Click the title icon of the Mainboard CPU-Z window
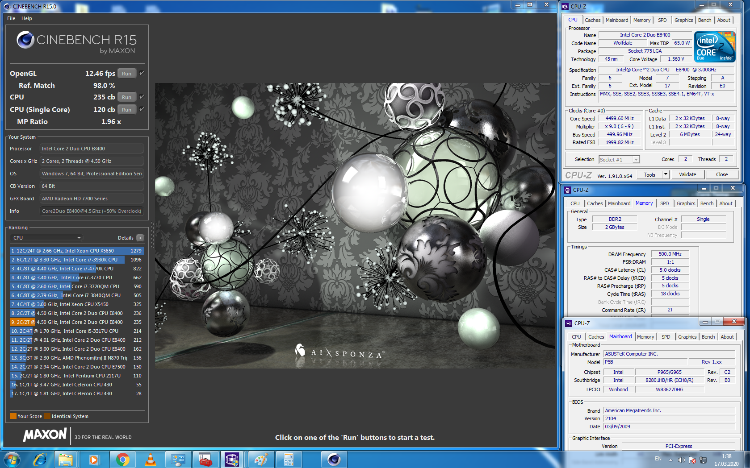Viewport: 750px width, 468px height. [569, 323]
